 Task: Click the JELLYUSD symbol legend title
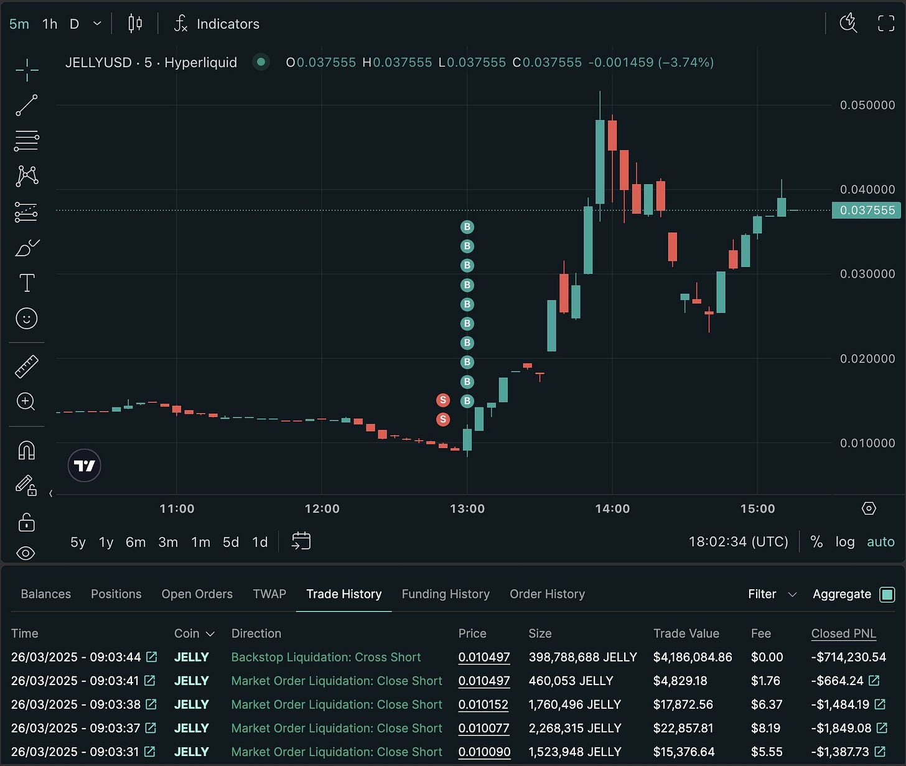[151, 62]
